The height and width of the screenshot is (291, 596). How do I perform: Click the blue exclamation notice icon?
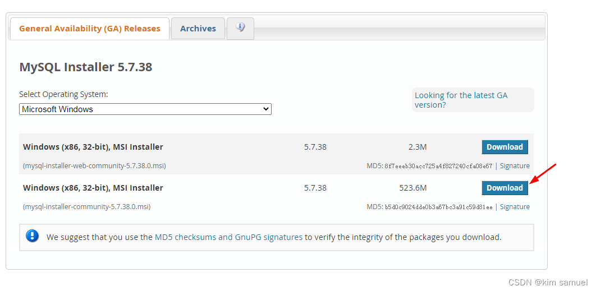(32, 236)
